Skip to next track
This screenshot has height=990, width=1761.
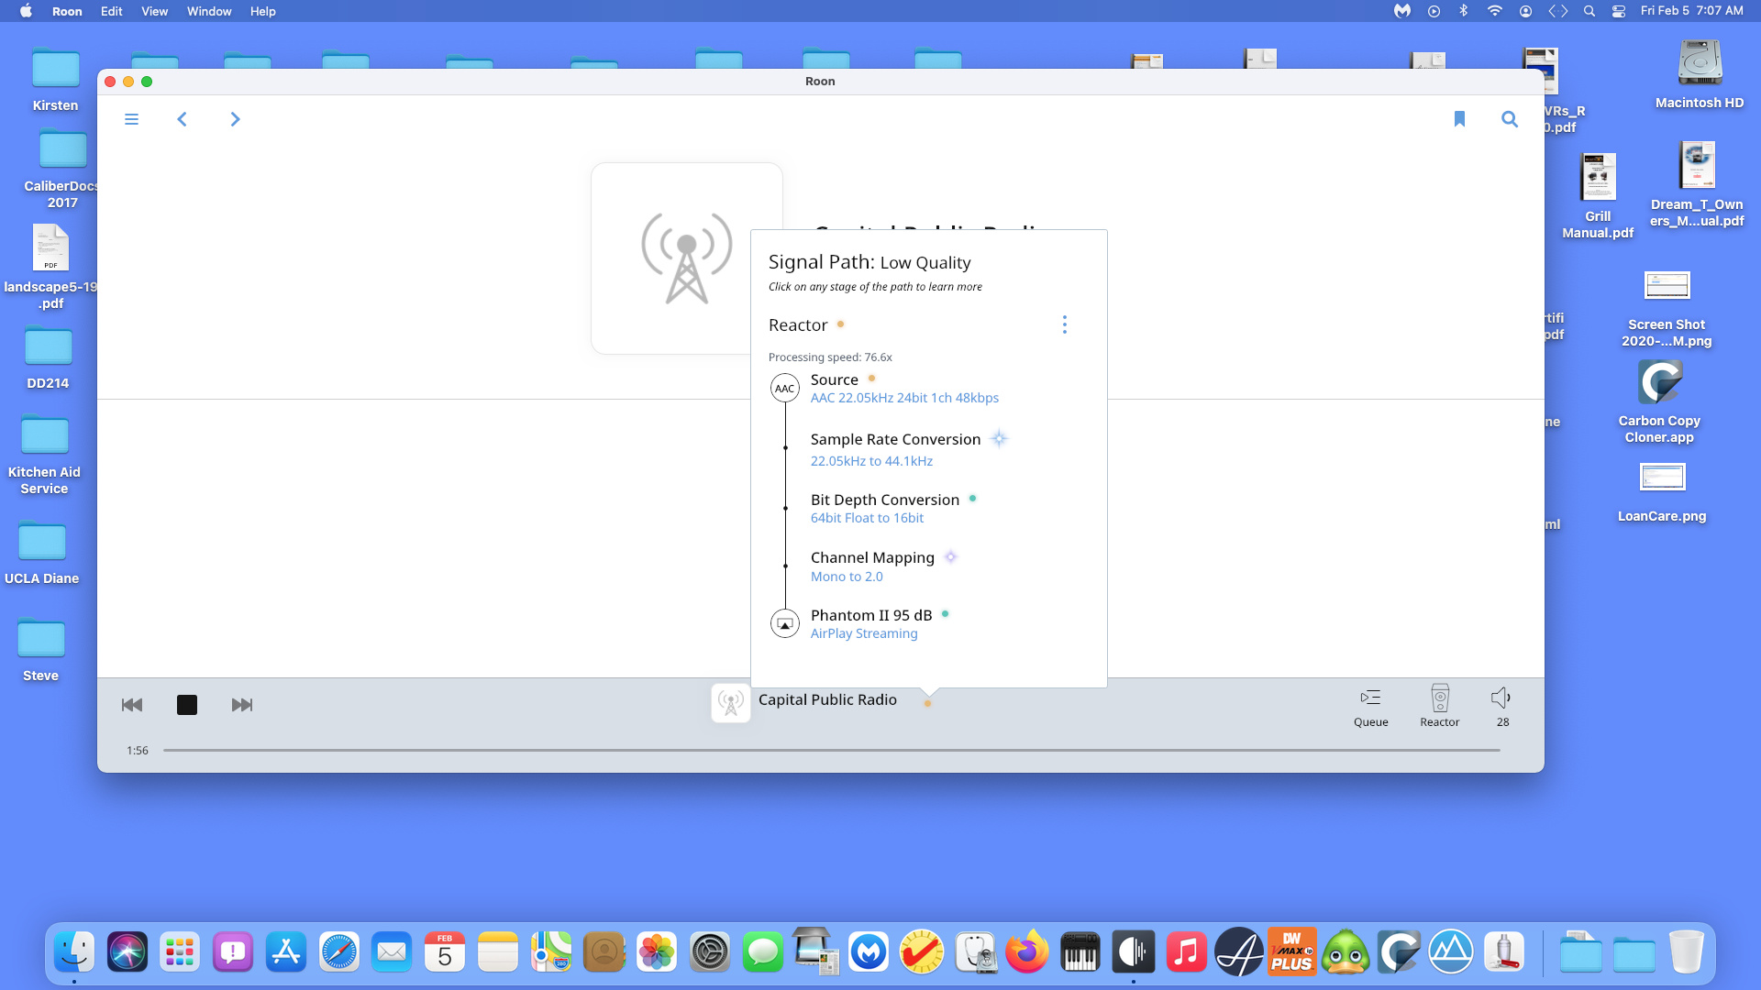pyautogui.click(x=242, y=705)
